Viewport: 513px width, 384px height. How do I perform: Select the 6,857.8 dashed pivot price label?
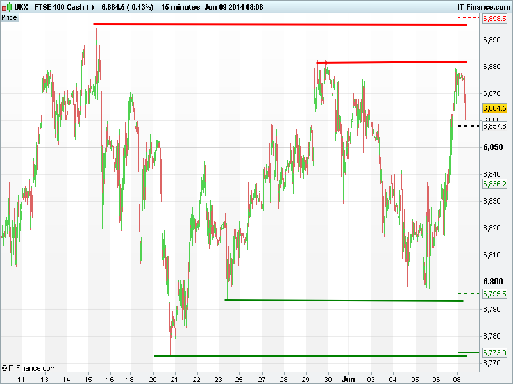pyautogui.click(x=494, y=126)
